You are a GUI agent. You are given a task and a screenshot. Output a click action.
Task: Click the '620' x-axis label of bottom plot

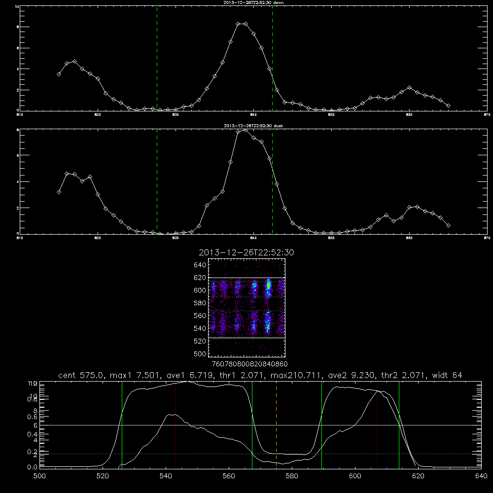coord(418,476)
